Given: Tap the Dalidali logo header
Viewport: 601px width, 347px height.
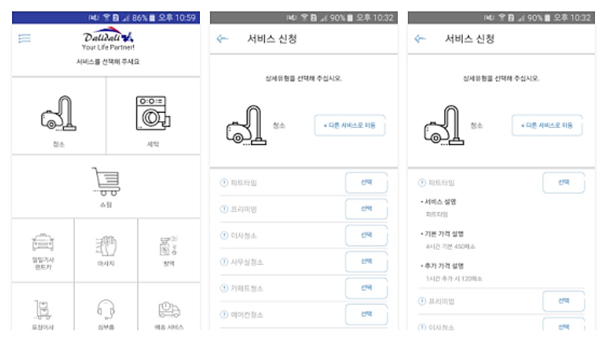Looking at the screenshot, I should (106, 42).
